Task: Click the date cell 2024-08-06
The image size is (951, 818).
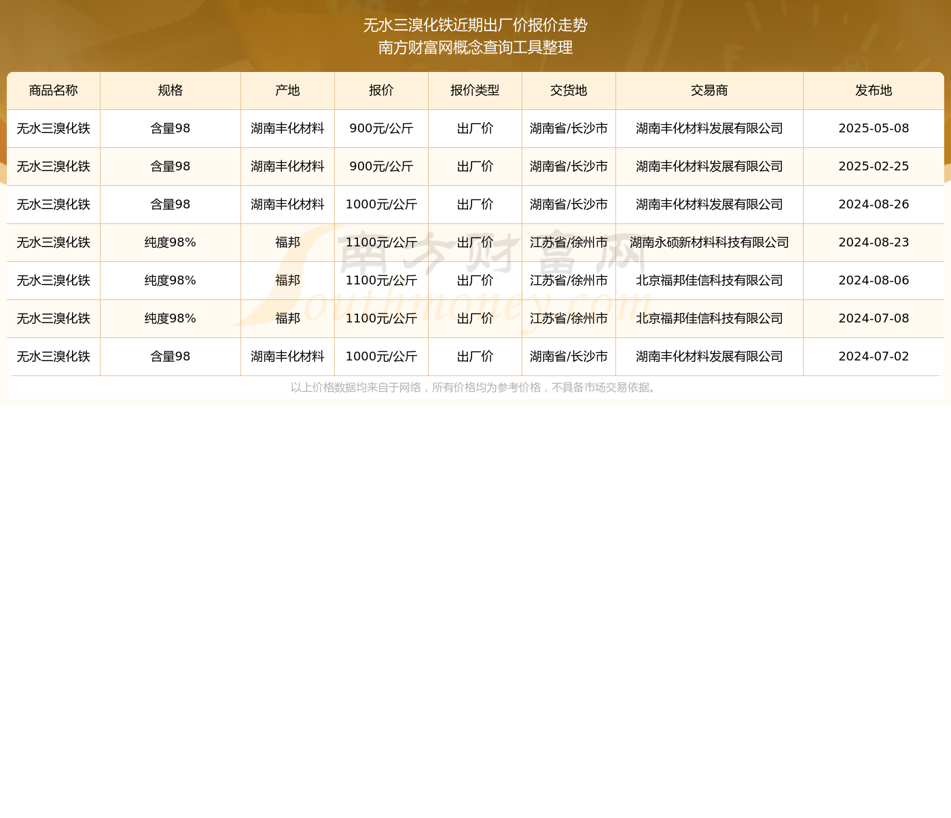Action: pos(874,280)
